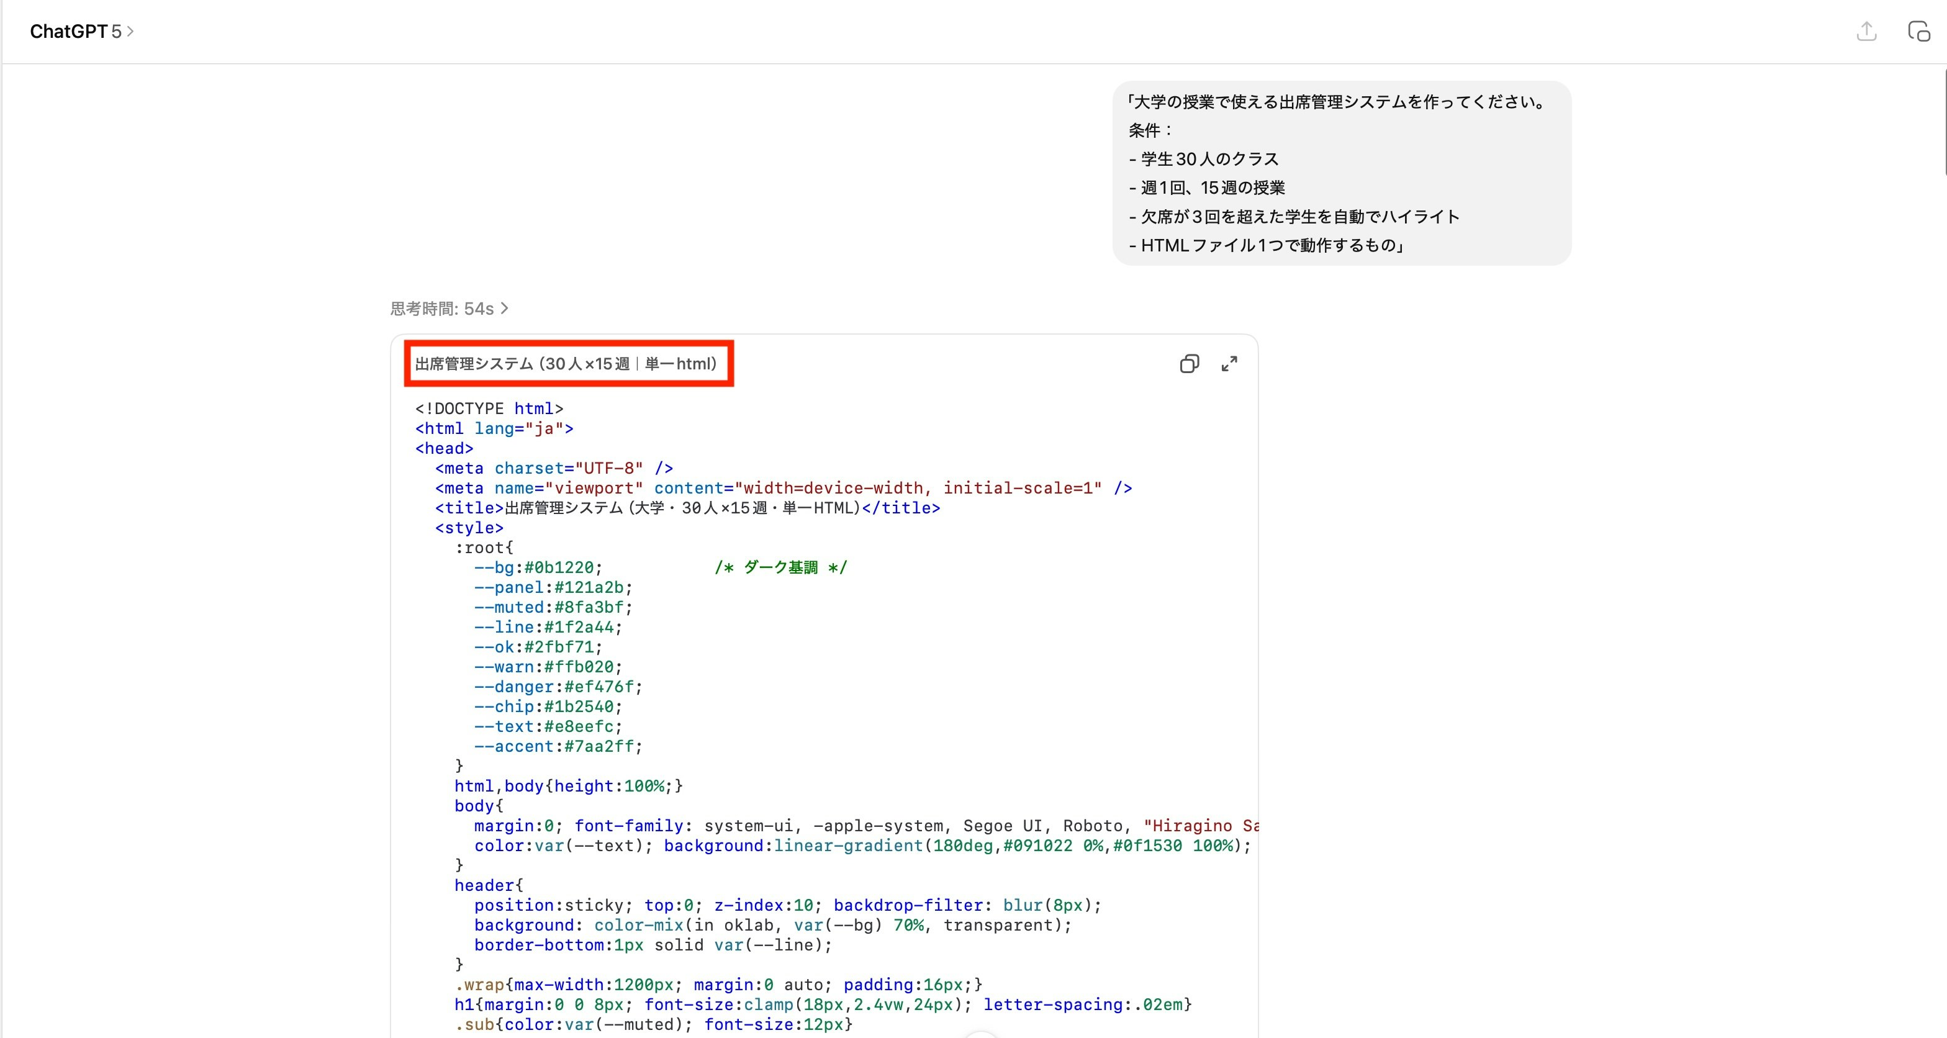The height and width of the screenshot is (1038, 1947).
Task: Click the <!DOCTYPE html> line
Action: point(489,409)
